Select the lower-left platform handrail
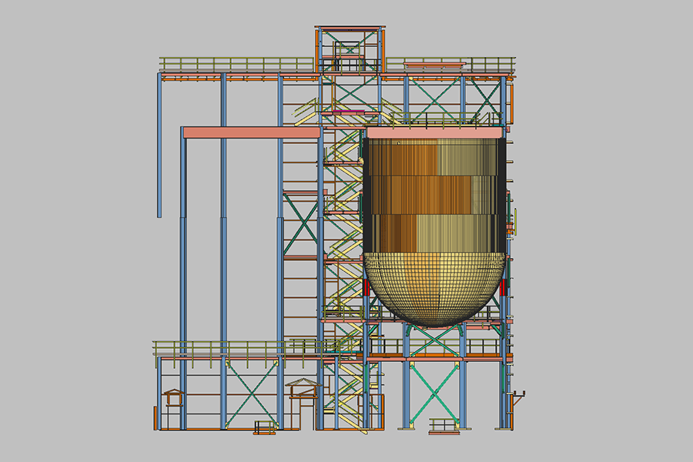This screenshot has width=693, height=462. [216, 347]
